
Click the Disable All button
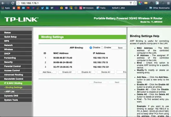(86, 72)
